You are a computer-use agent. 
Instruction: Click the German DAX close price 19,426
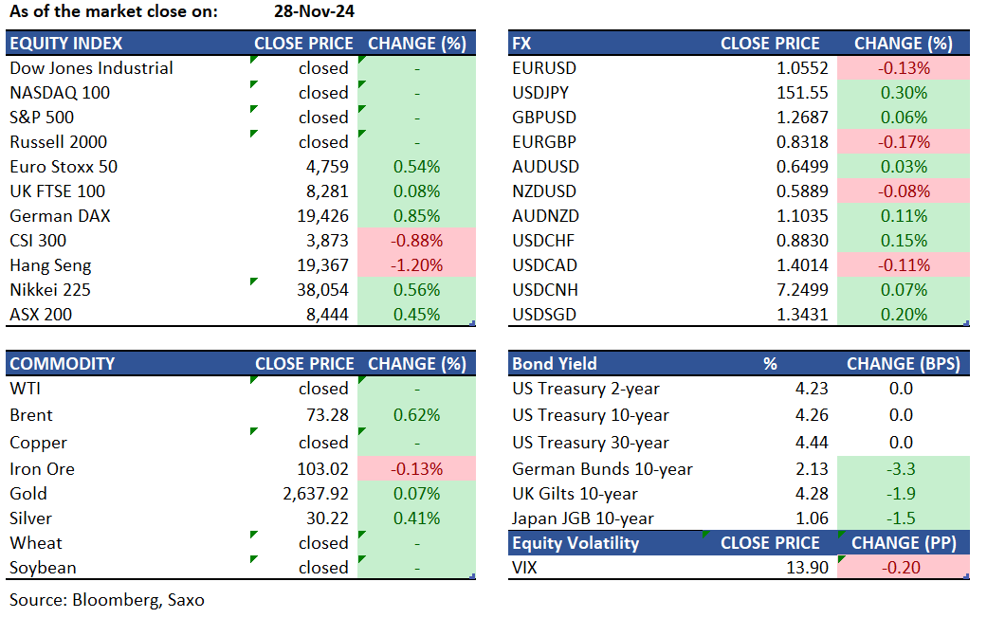[324, 216]
